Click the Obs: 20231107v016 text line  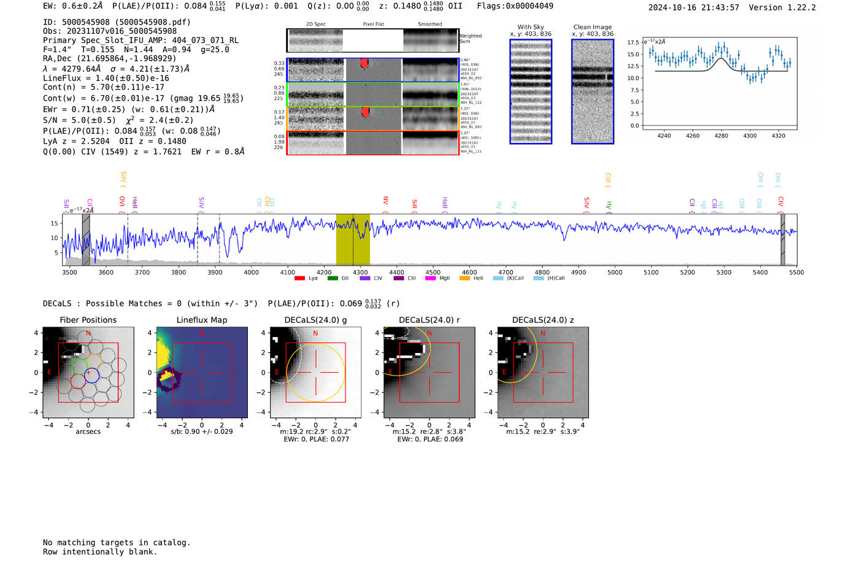point(110,31)
